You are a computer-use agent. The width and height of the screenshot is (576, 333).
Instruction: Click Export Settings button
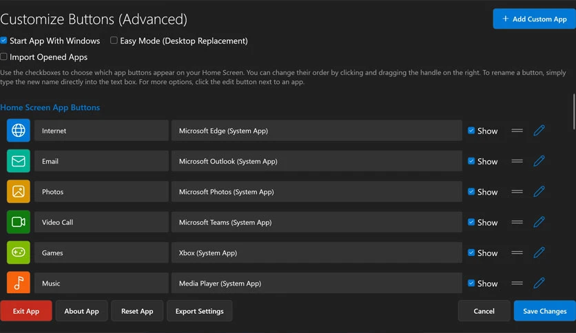click(200, 311)
